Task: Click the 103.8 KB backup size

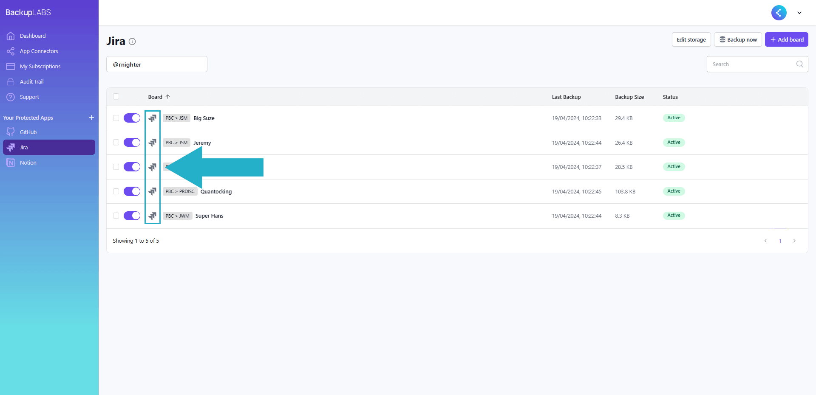Action: (625, 192)
